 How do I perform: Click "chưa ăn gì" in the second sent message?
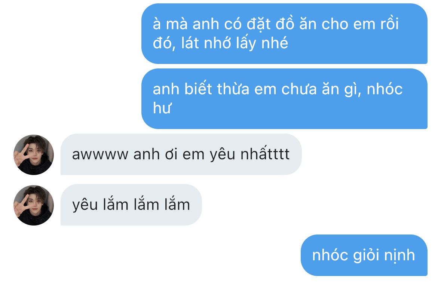[x=321, y=89]
